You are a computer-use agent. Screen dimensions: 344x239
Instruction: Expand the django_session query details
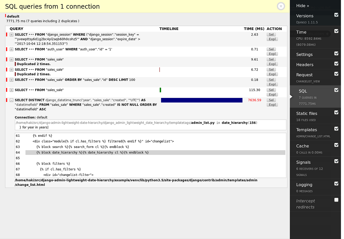[11, 35]
